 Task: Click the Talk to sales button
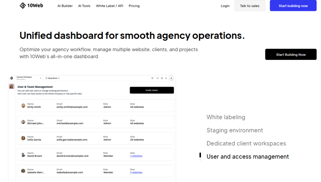click(250, 5)
